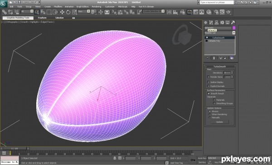This screenshot has width=272, height=165.
Task: Click the Mirror tool icon
Action: coord(169,12)
